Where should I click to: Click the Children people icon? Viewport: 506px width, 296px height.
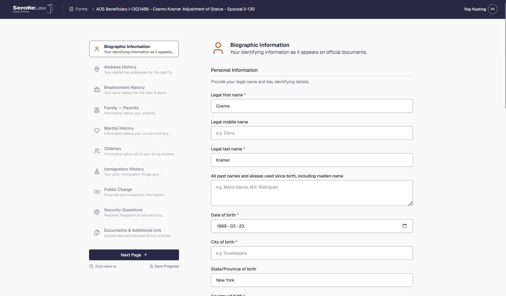(x=97, y=151)
